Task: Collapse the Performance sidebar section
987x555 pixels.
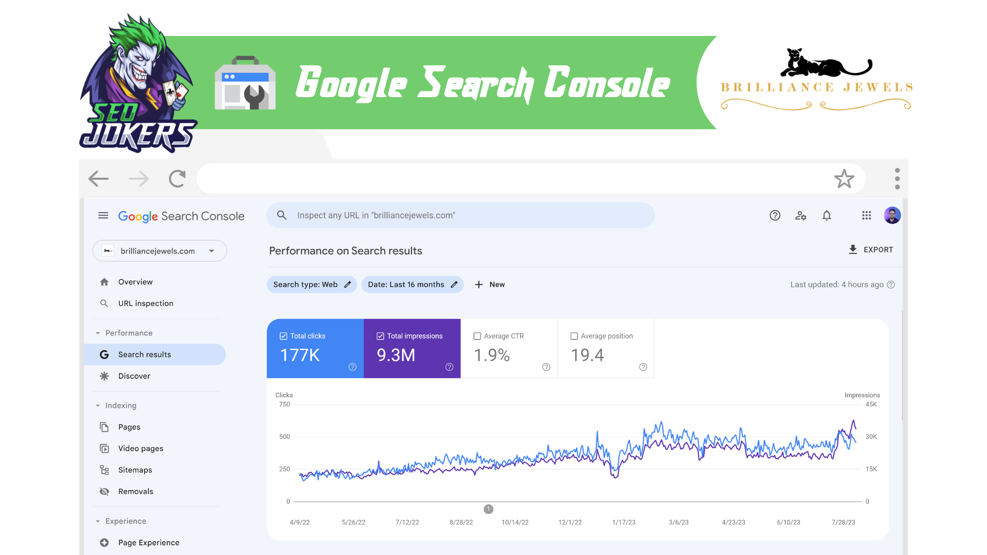Action: 98,333
